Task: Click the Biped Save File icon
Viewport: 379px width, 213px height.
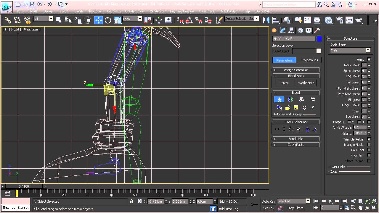Action: point(296,107)
